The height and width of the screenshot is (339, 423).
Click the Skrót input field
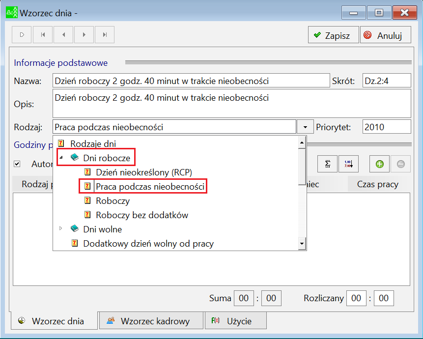click(x=387, y=81)
